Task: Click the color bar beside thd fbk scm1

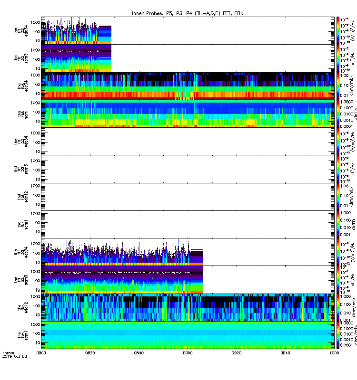Action: [338, 224]
